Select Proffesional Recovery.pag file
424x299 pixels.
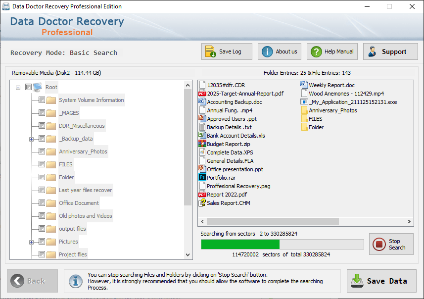point(238,186)
